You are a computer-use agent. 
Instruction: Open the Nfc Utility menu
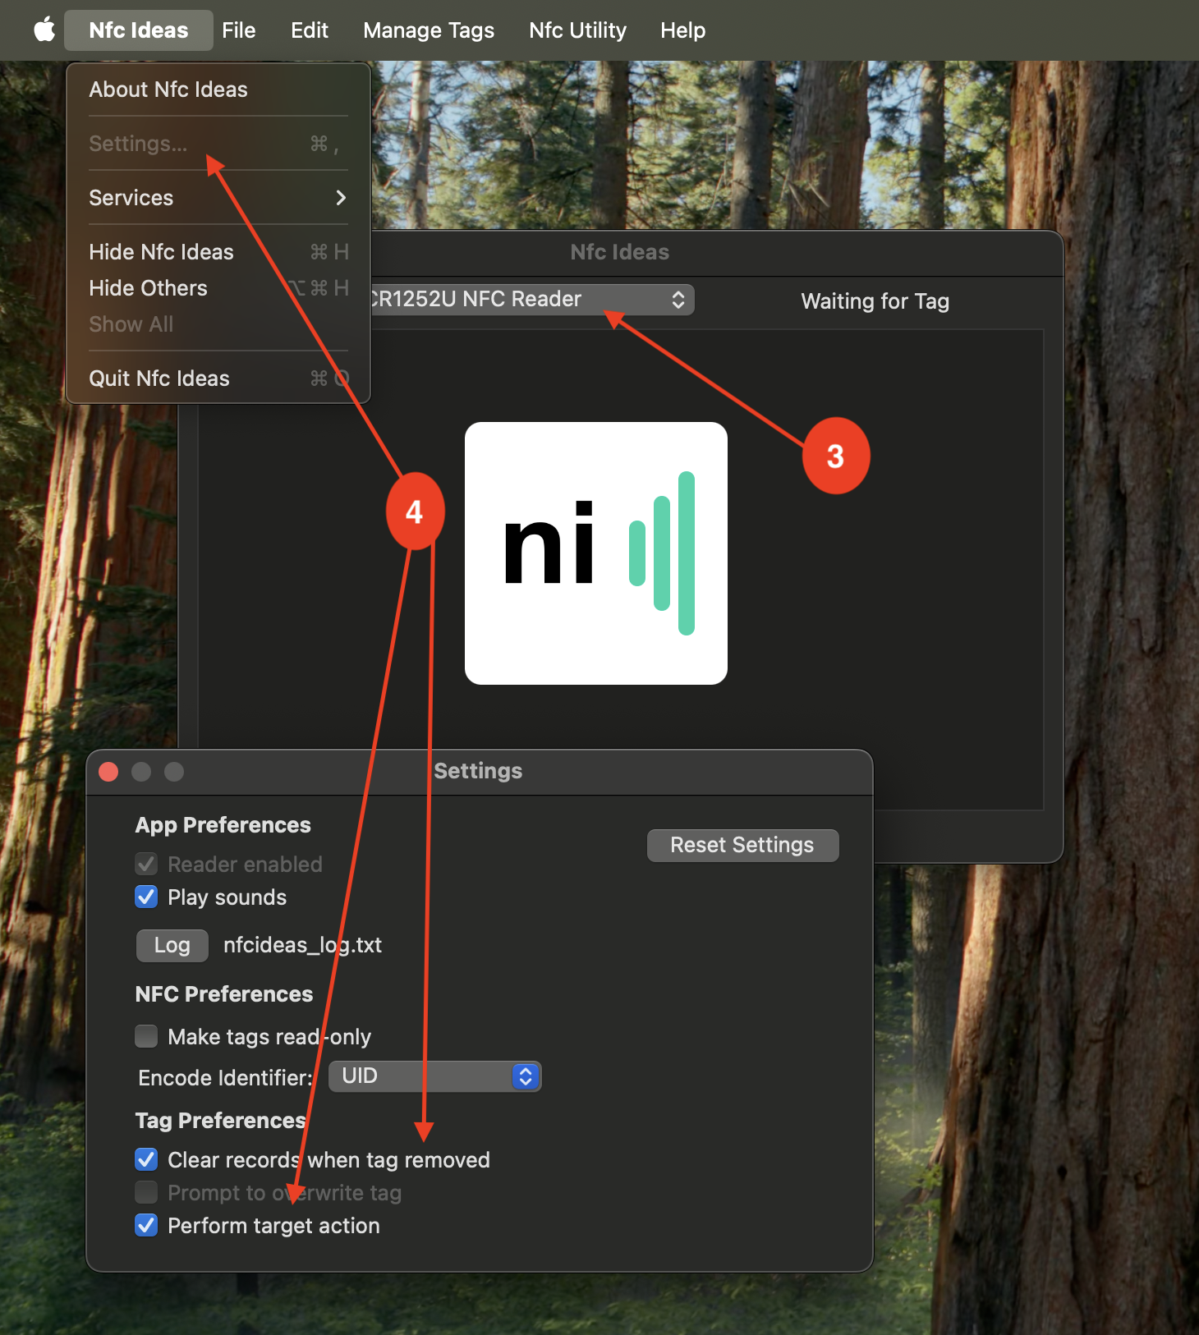point(577,30)
